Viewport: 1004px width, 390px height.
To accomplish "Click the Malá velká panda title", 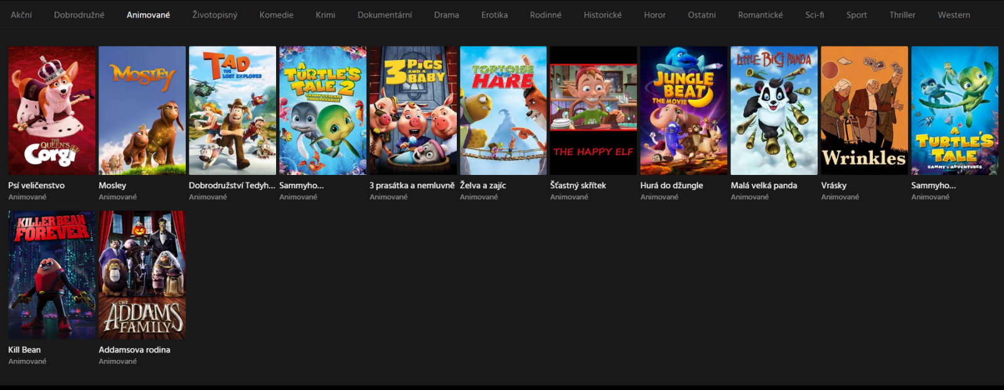I will [x=764, y=186].
